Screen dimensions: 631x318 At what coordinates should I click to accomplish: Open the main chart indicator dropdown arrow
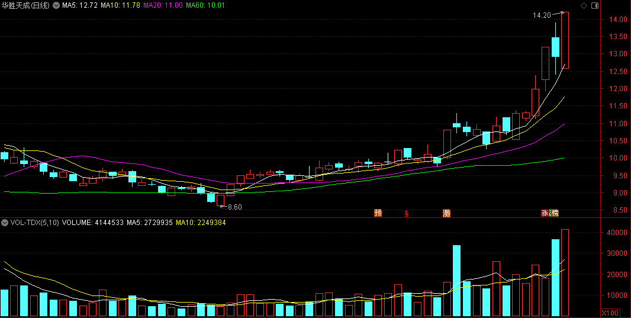tap(56, 6)
